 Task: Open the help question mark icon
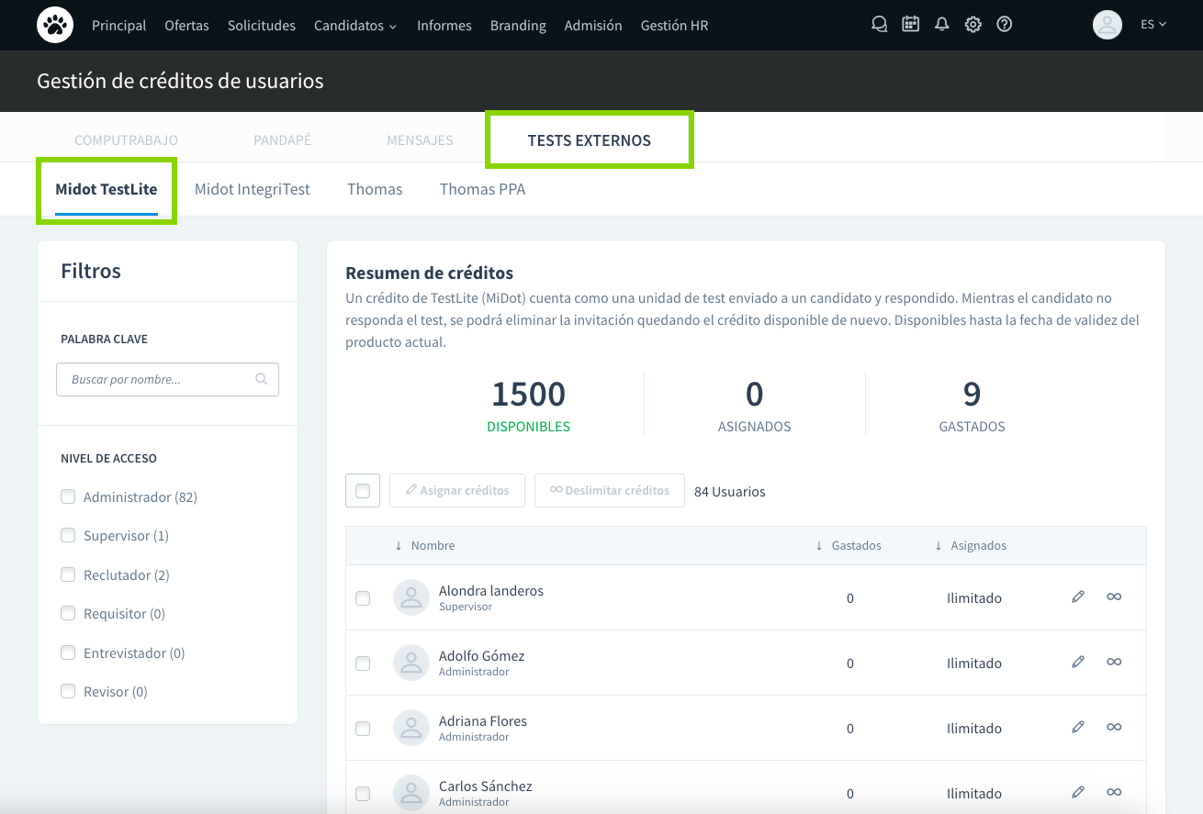(1004, 25)
